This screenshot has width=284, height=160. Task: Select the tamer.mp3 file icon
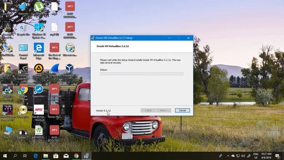pos(54,112)
